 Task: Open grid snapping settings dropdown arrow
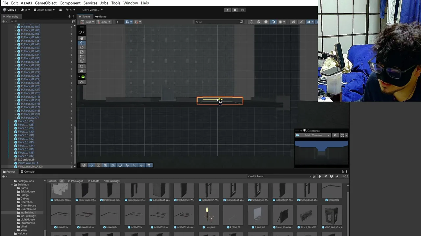click(x=131, y=22)
